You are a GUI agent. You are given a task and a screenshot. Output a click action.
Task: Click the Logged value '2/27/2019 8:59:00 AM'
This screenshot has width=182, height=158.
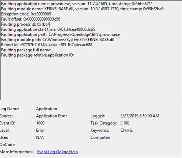pos(140,116)
